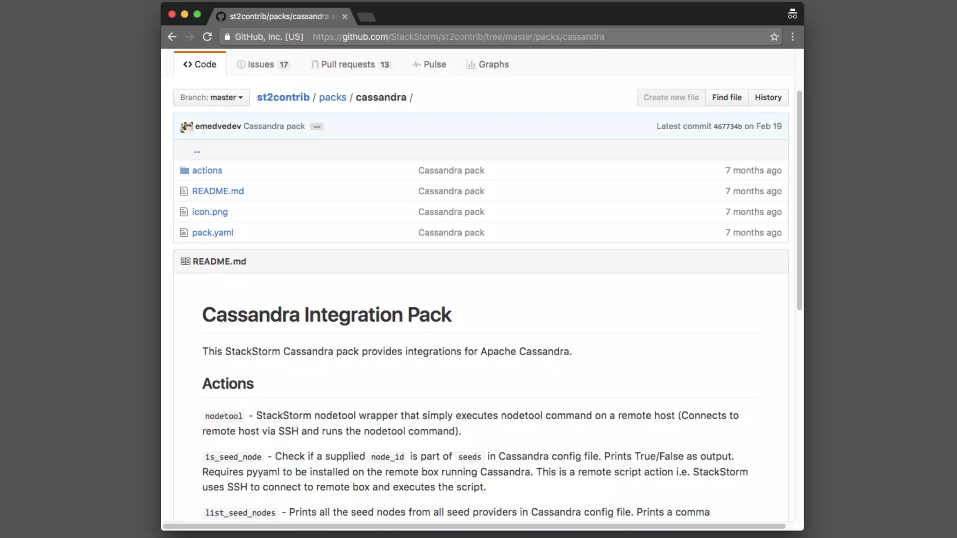Click the secure lock icon
Screen dimensions: 957x538
click(x=227, y=36)
